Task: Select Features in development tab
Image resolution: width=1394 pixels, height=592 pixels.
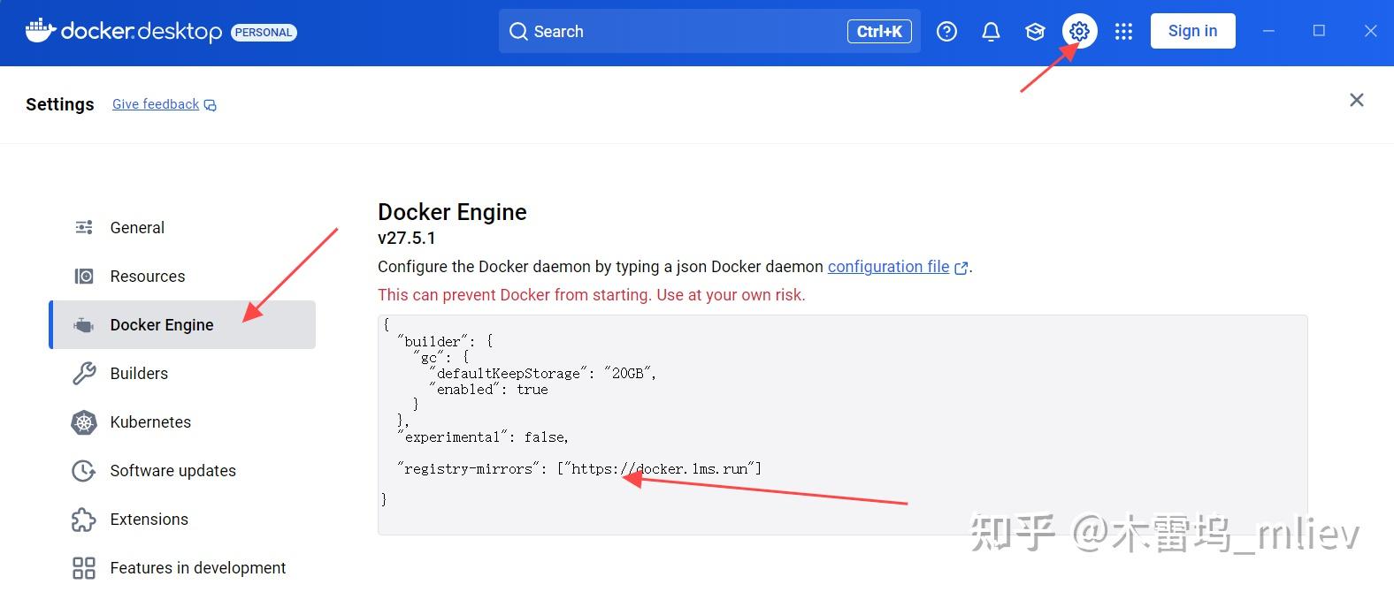Action: pos(182,568)
